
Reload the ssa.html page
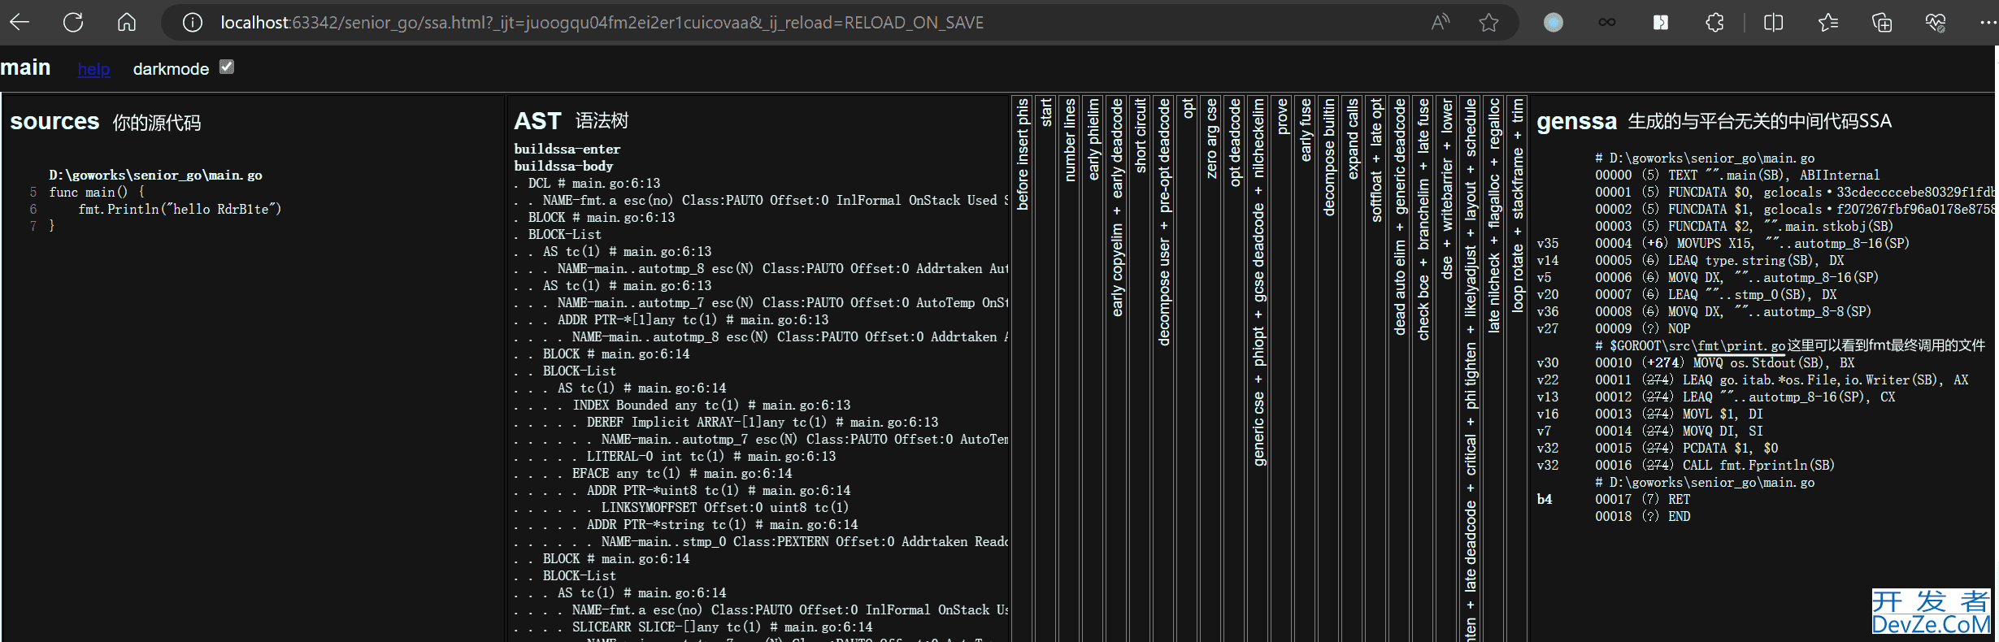(73, 22)
